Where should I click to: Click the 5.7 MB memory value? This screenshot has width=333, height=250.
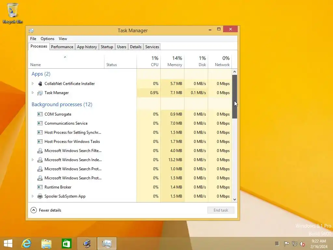click(x=176, y=84)
